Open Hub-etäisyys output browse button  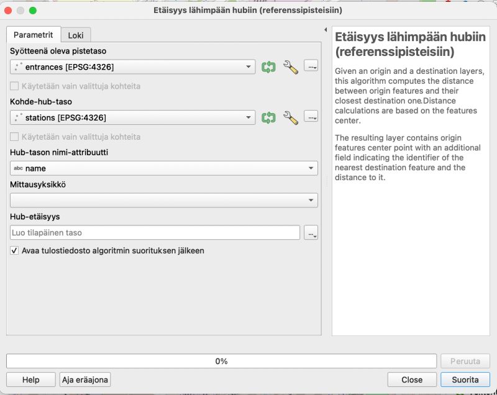pos(311,233)
